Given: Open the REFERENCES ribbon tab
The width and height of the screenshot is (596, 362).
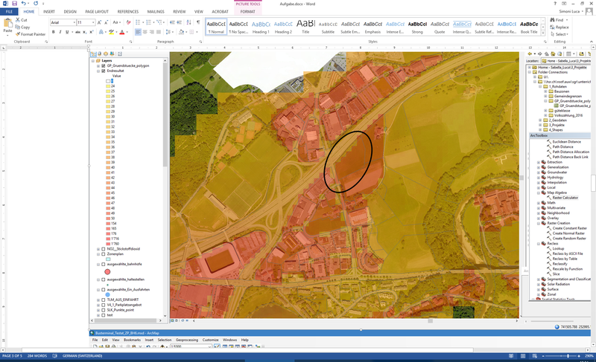Looking at the screenshot, I should pos(127,12).
